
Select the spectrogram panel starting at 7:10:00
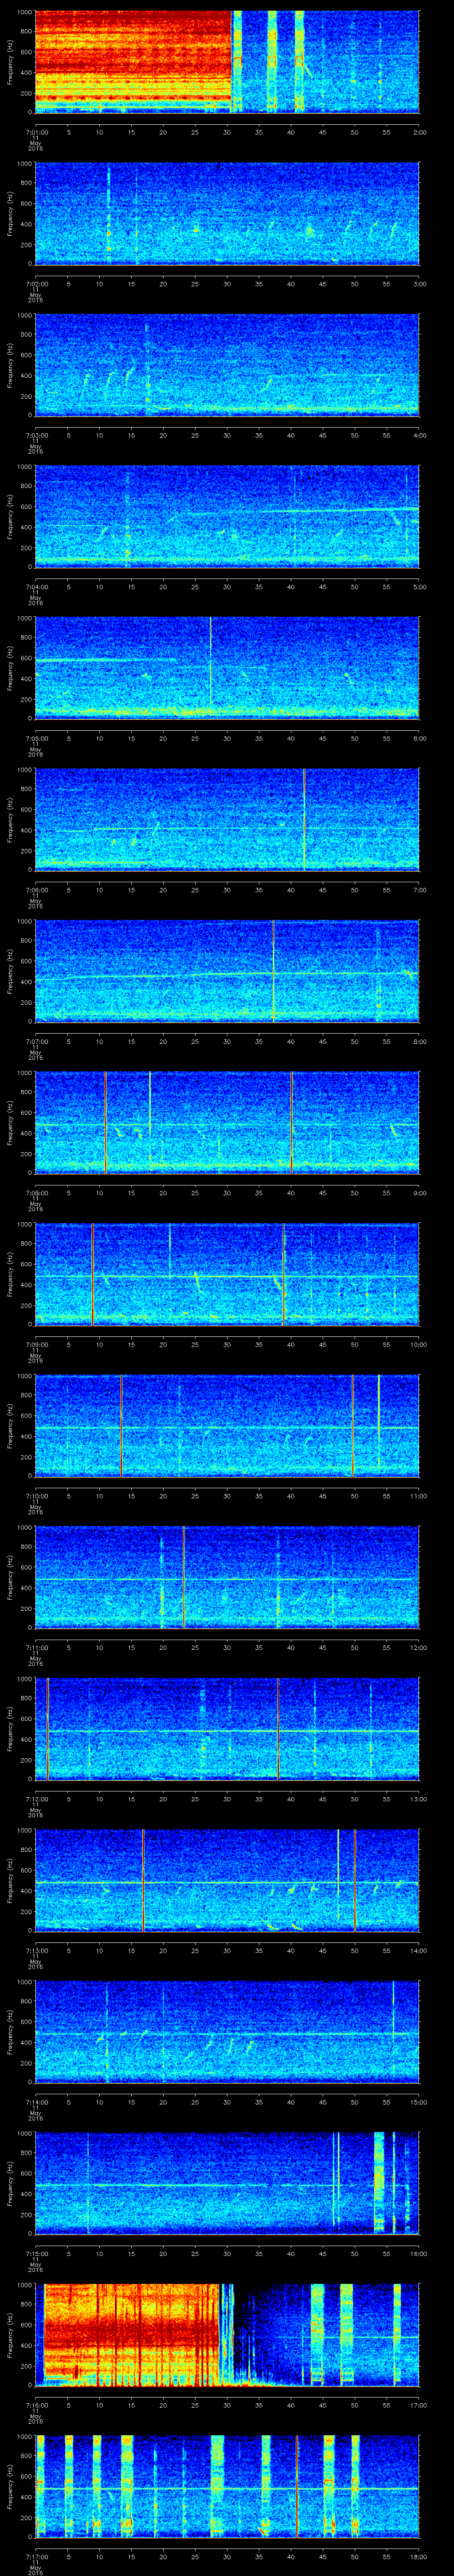[227, 1426]
